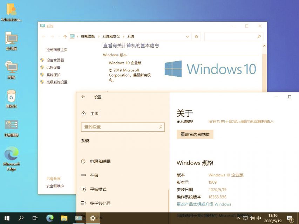
Task: Select the install date 2020/5/19 value
Action: coord(217,190)
